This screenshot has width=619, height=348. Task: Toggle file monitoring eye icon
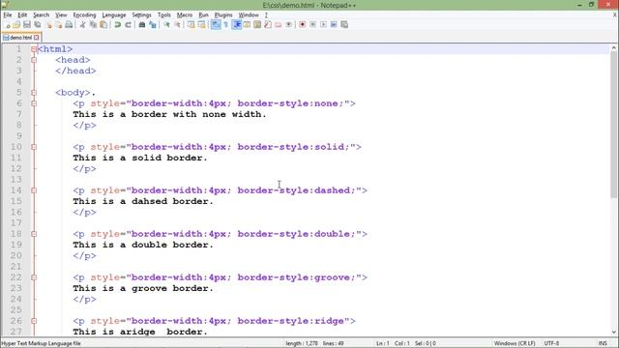[288, 24]
